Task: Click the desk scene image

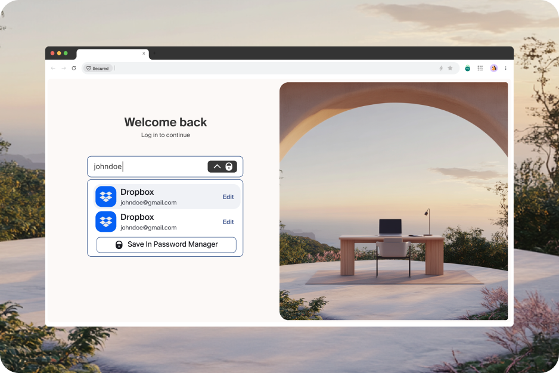Action: tap(393, 201)
